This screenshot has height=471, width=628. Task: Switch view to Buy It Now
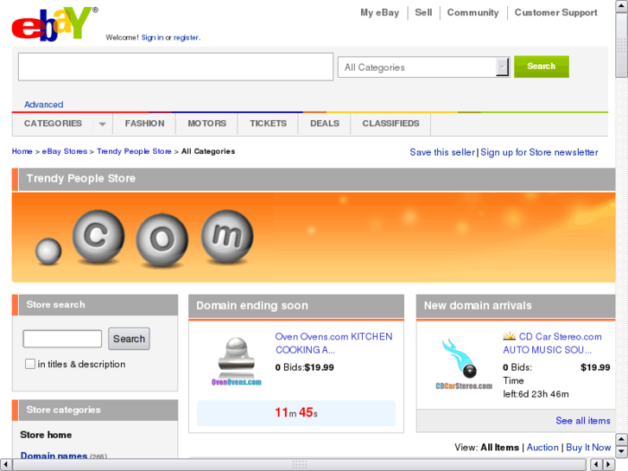tap(588, 448)
